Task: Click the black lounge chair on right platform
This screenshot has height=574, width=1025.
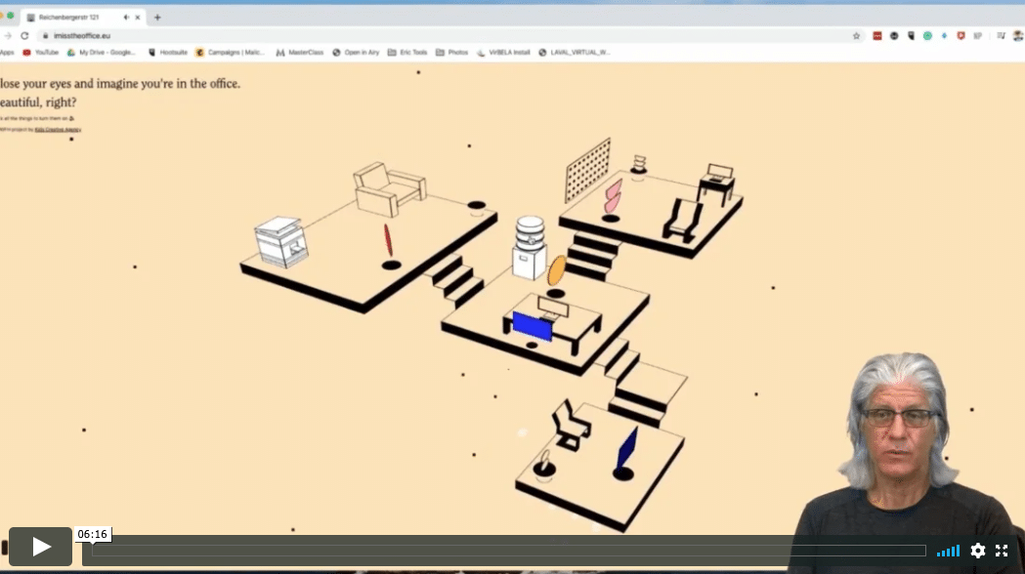Action: click(683, 220)
